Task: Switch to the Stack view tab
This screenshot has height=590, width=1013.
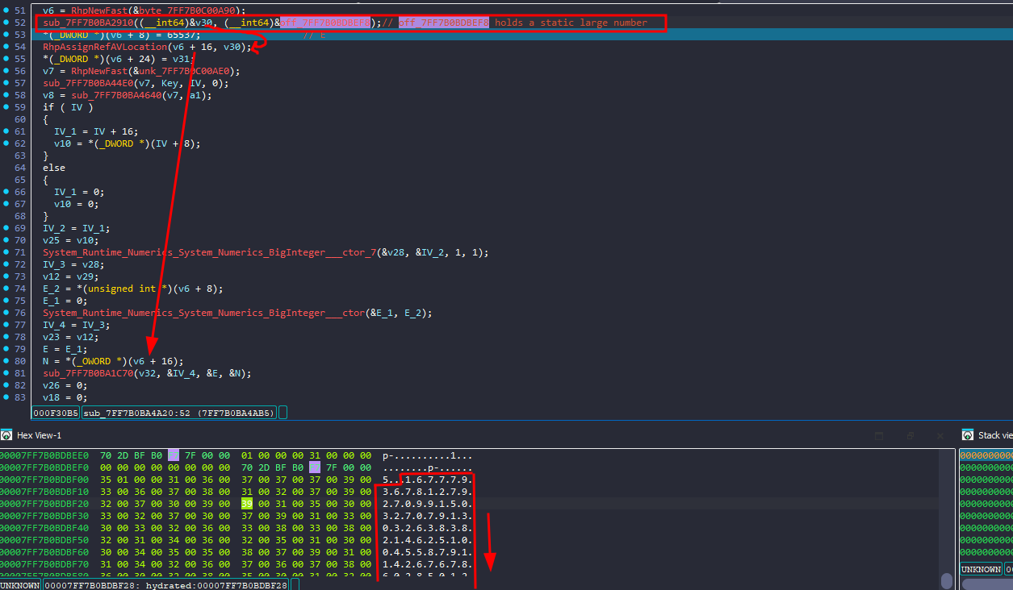Action: (x=994, y=435)
